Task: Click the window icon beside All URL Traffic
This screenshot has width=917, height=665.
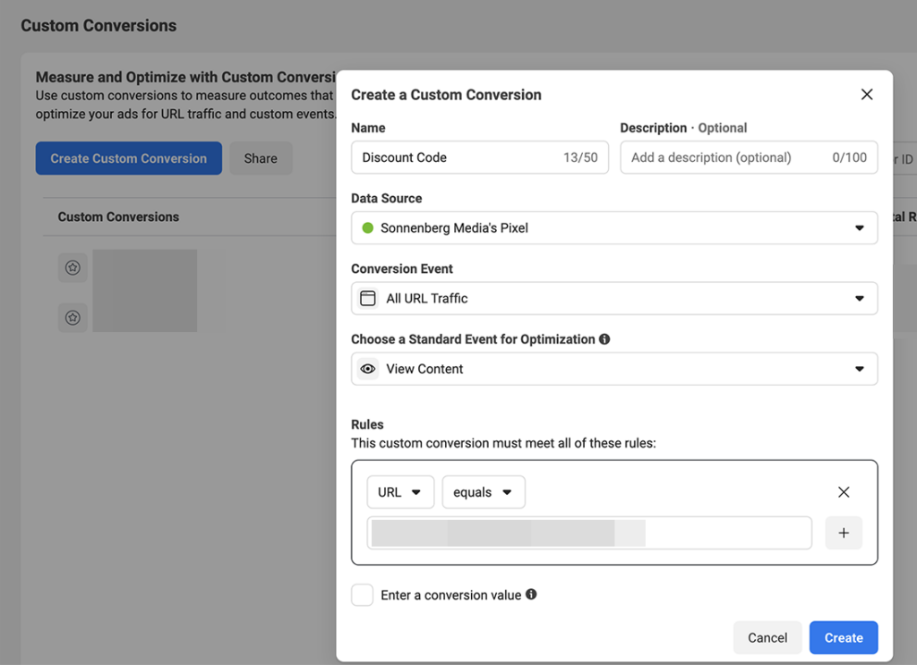Action: 367,298
